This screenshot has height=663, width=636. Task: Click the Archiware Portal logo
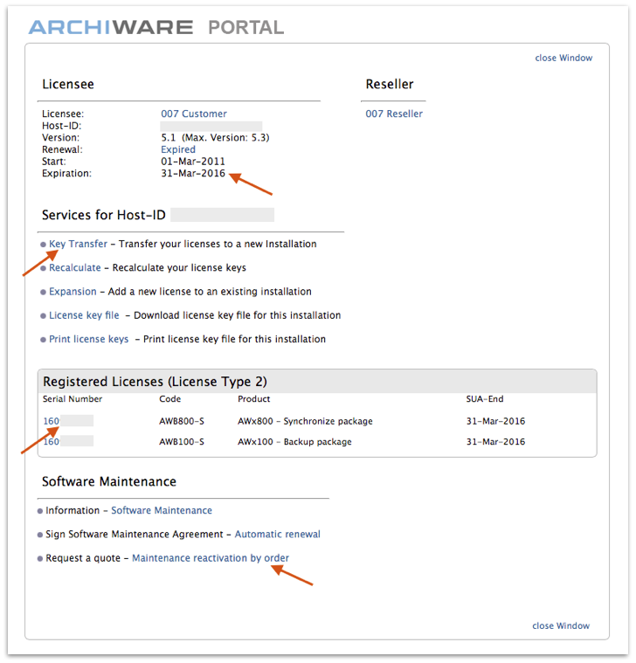click(156, 27)
